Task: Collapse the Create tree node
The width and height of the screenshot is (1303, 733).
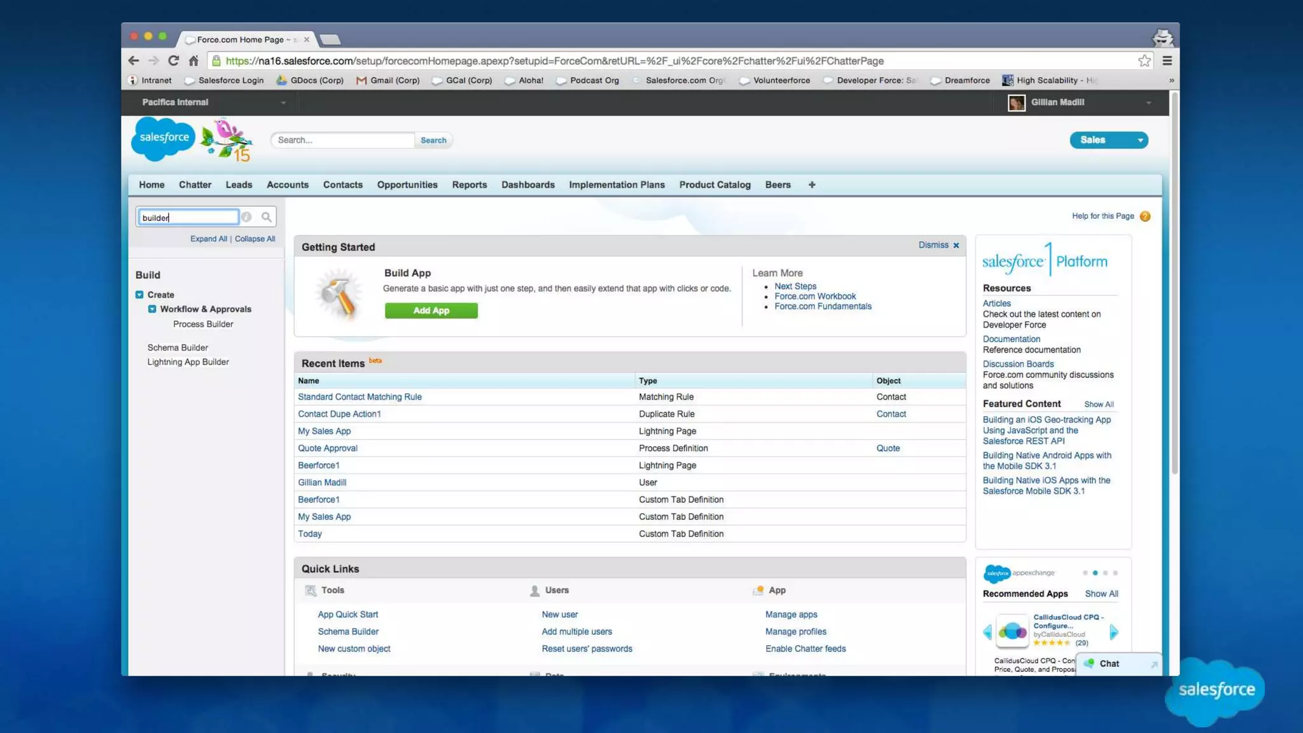Action: [x=139, y=295]
